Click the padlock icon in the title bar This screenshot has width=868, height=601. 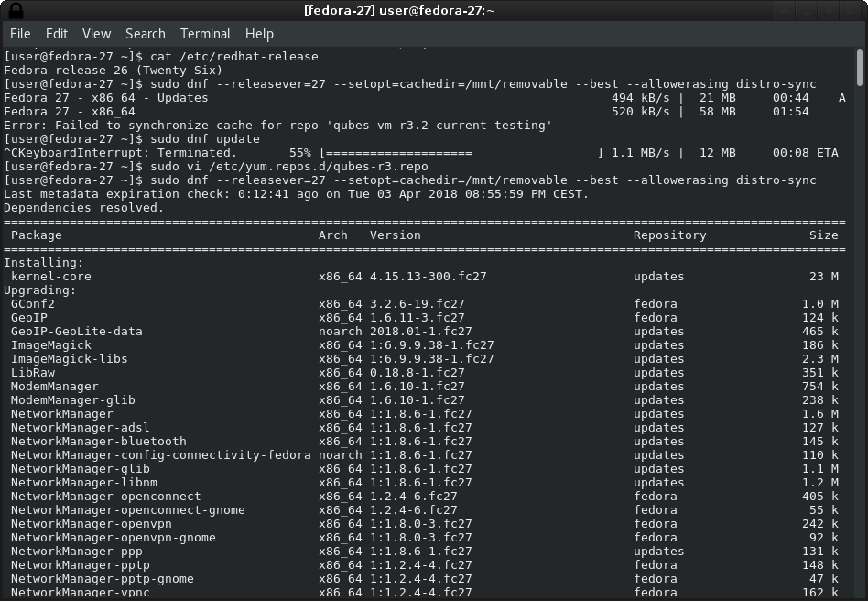16,10
